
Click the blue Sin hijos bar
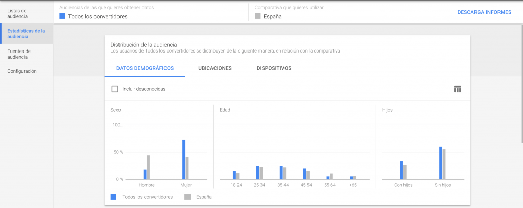[441, 163]
